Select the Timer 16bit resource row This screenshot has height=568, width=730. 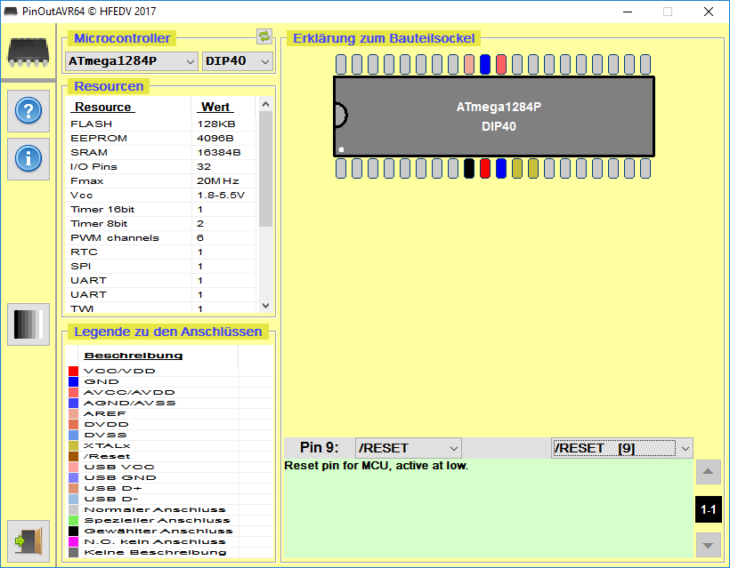(161, 210)
